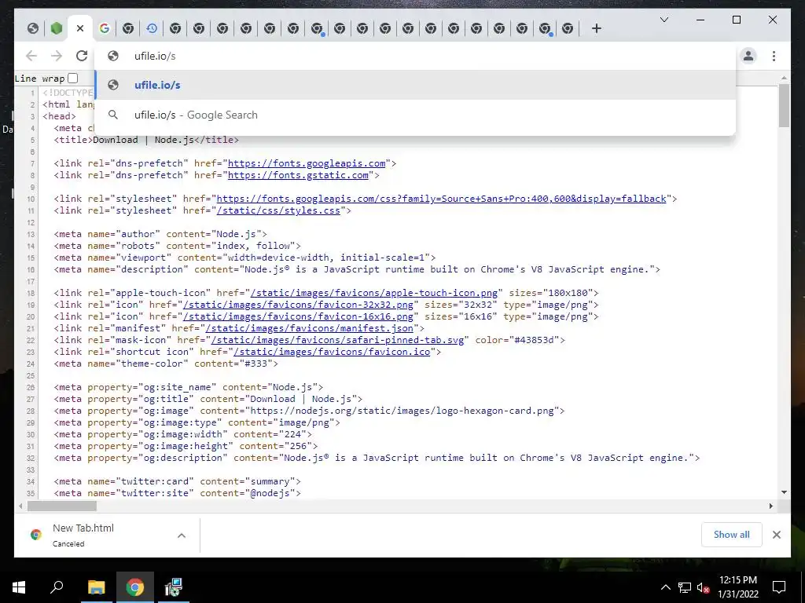Click the 'Download | Node.js' title text
Image resolution: width=805 pixels, height=603 pixels.
pos(143,140)
